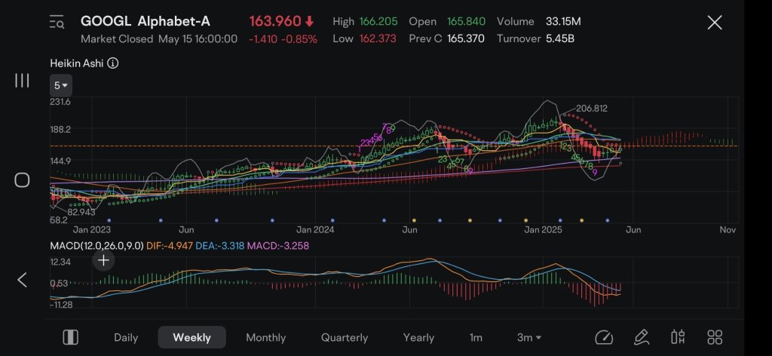Tap the Android recent apps bars icon
This screenshot has width=772, height=356.
(22, 80)
